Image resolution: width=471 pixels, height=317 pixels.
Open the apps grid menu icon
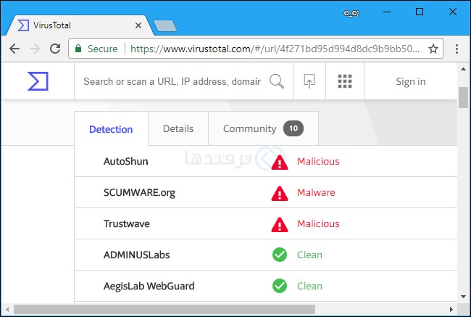point(345,81)
